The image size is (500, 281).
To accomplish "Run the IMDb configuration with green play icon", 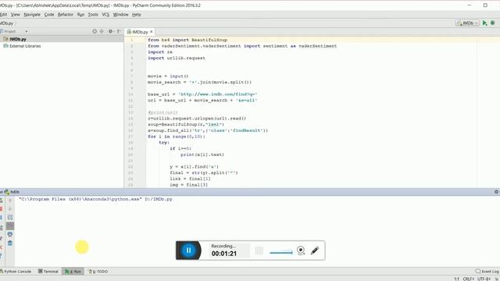I will coord(484,23).
